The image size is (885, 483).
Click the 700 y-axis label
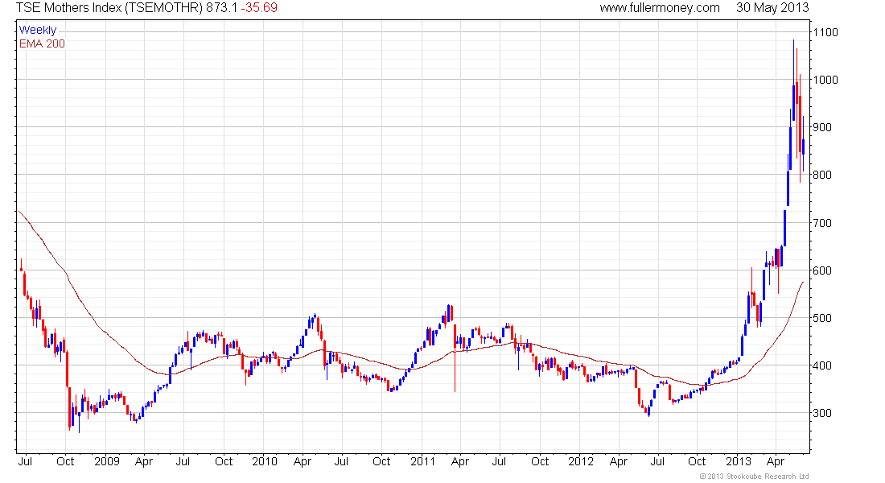click(822, 222)
